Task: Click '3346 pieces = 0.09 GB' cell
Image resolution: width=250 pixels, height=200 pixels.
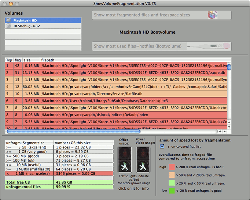Action: (x=83, y=173)
